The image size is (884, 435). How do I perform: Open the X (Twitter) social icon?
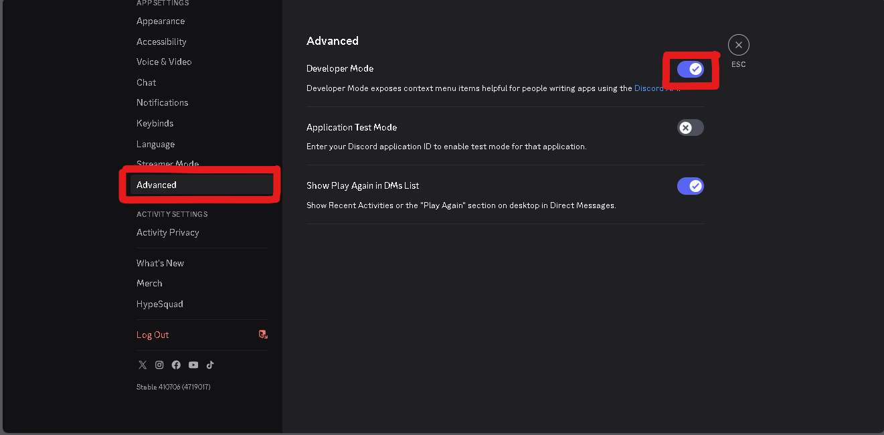[143, 365]
